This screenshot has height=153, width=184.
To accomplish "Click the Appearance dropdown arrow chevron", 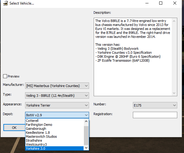I will 86,105.
